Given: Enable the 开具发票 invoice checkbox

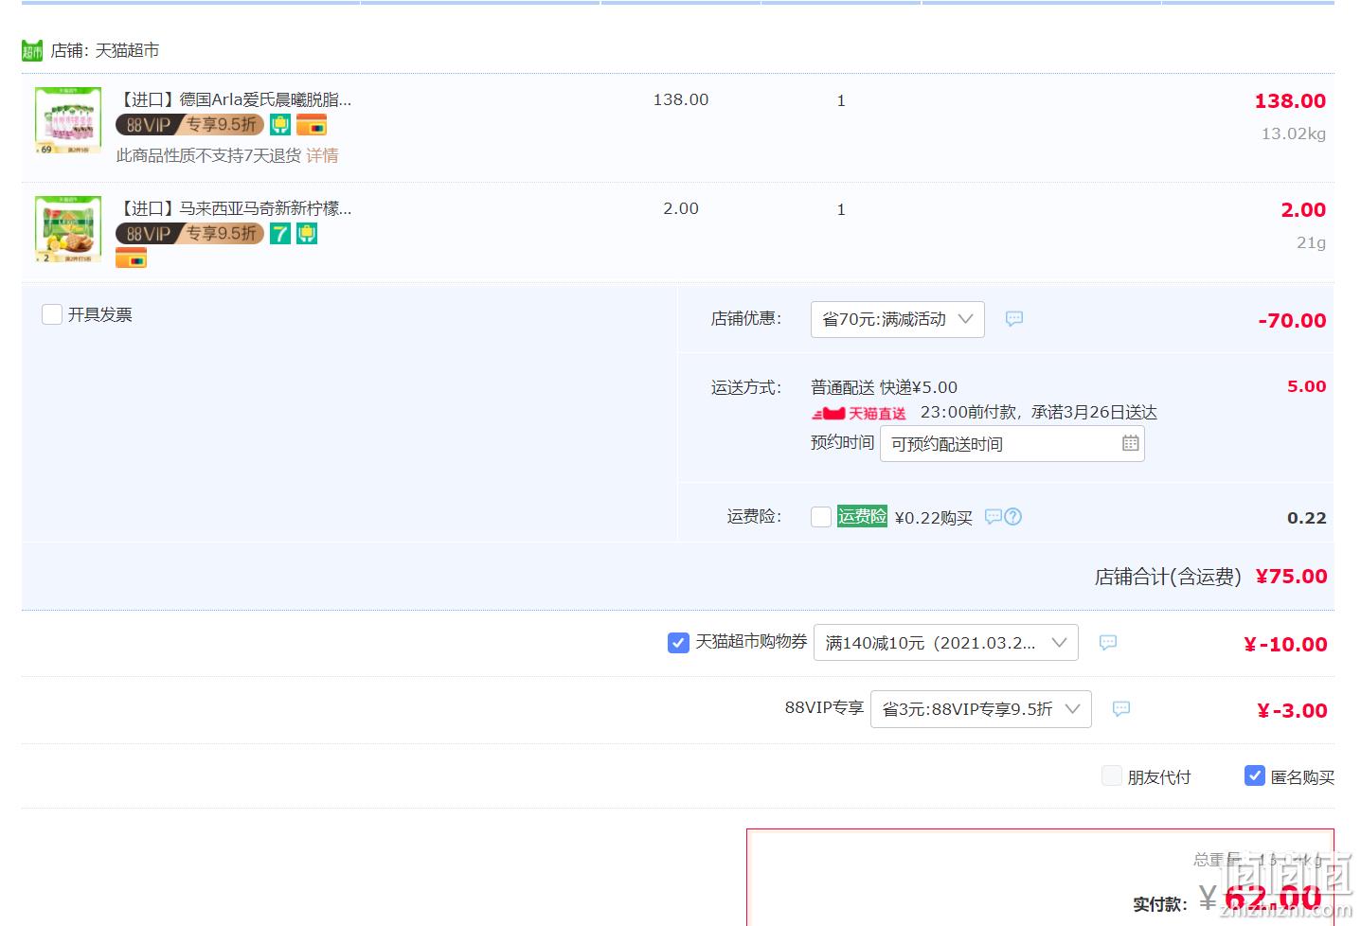Looking at the screenshot, I should click(52, 314).
